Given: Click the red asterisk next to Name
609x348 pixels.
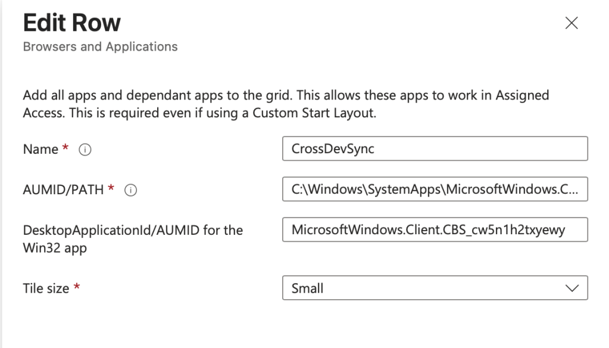Looking at the screenshot, I should (65, 149).
